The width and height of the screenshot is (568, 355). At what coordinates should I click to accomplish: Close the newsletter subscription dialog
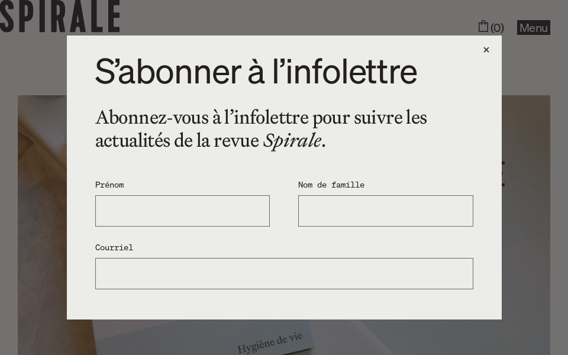coord(486,50)
